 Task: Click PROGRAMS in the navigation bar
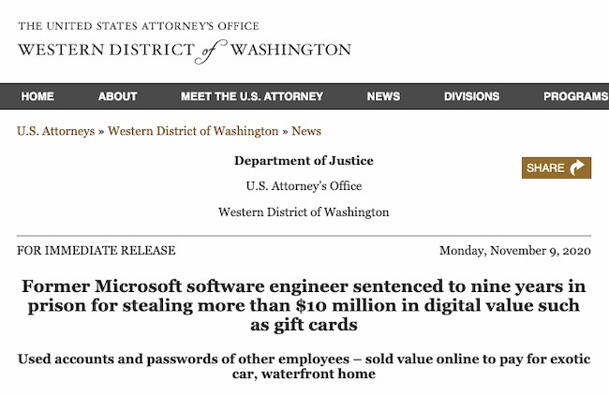pos(574,96)
